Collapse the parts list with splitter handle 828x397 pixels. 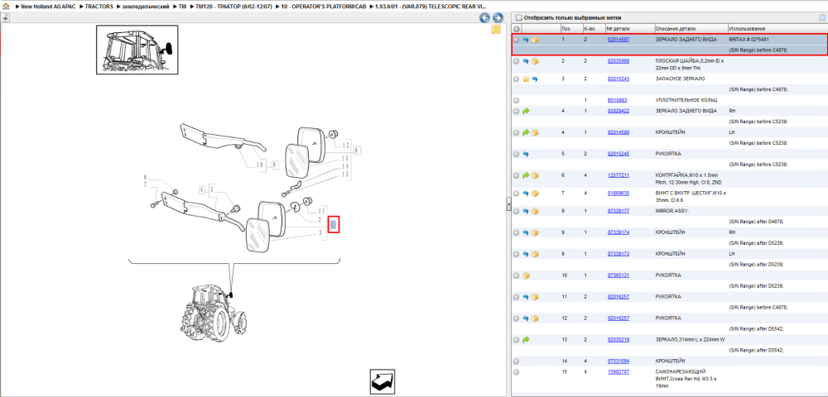[x=508, y=204]
